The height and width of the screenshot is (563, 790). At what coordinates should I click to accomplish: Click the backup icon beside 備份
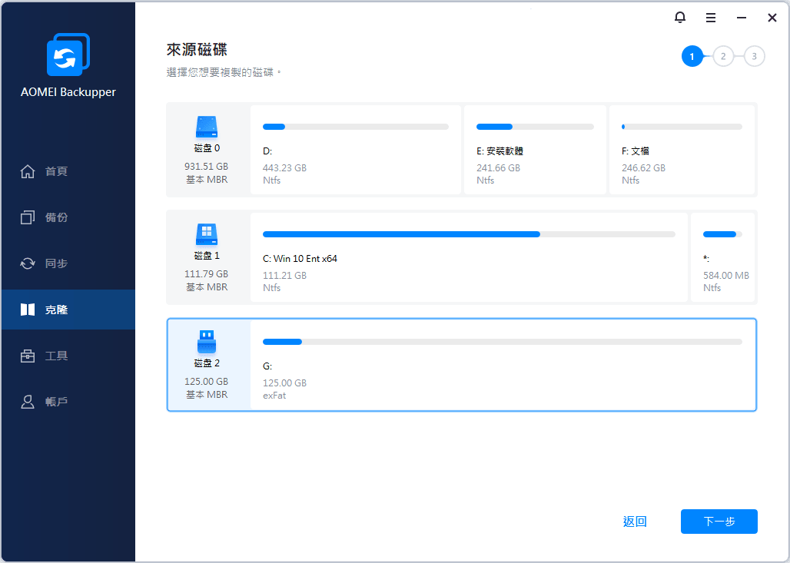pos(28,217)
